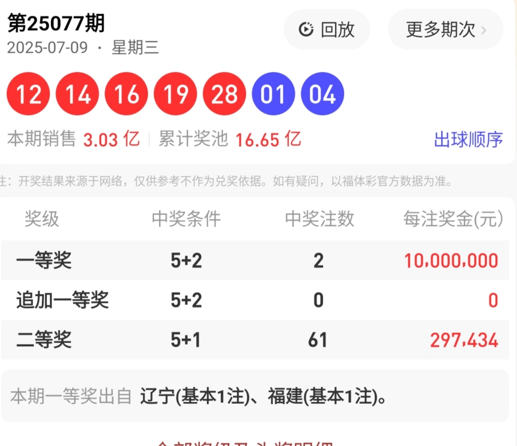
Task: Tap the 回放 replay button
Action: tap(327, 30)
